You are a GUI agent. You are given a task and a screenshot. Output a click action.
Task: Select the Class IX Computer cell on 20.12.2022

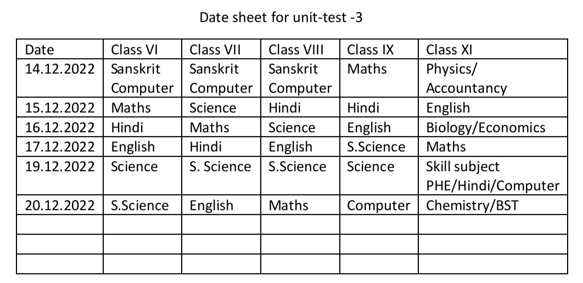click(x=379, y=205)
